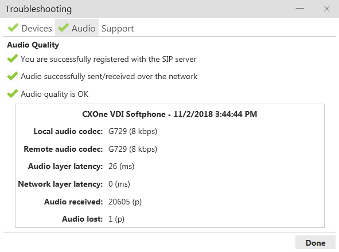
Task: Minimize the Troubleshooting window
Action: [x=300, y=9]
